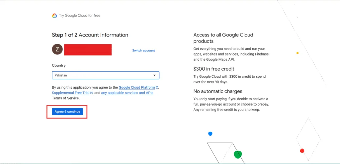Select the Pakistan country combo box

point(106,75)
